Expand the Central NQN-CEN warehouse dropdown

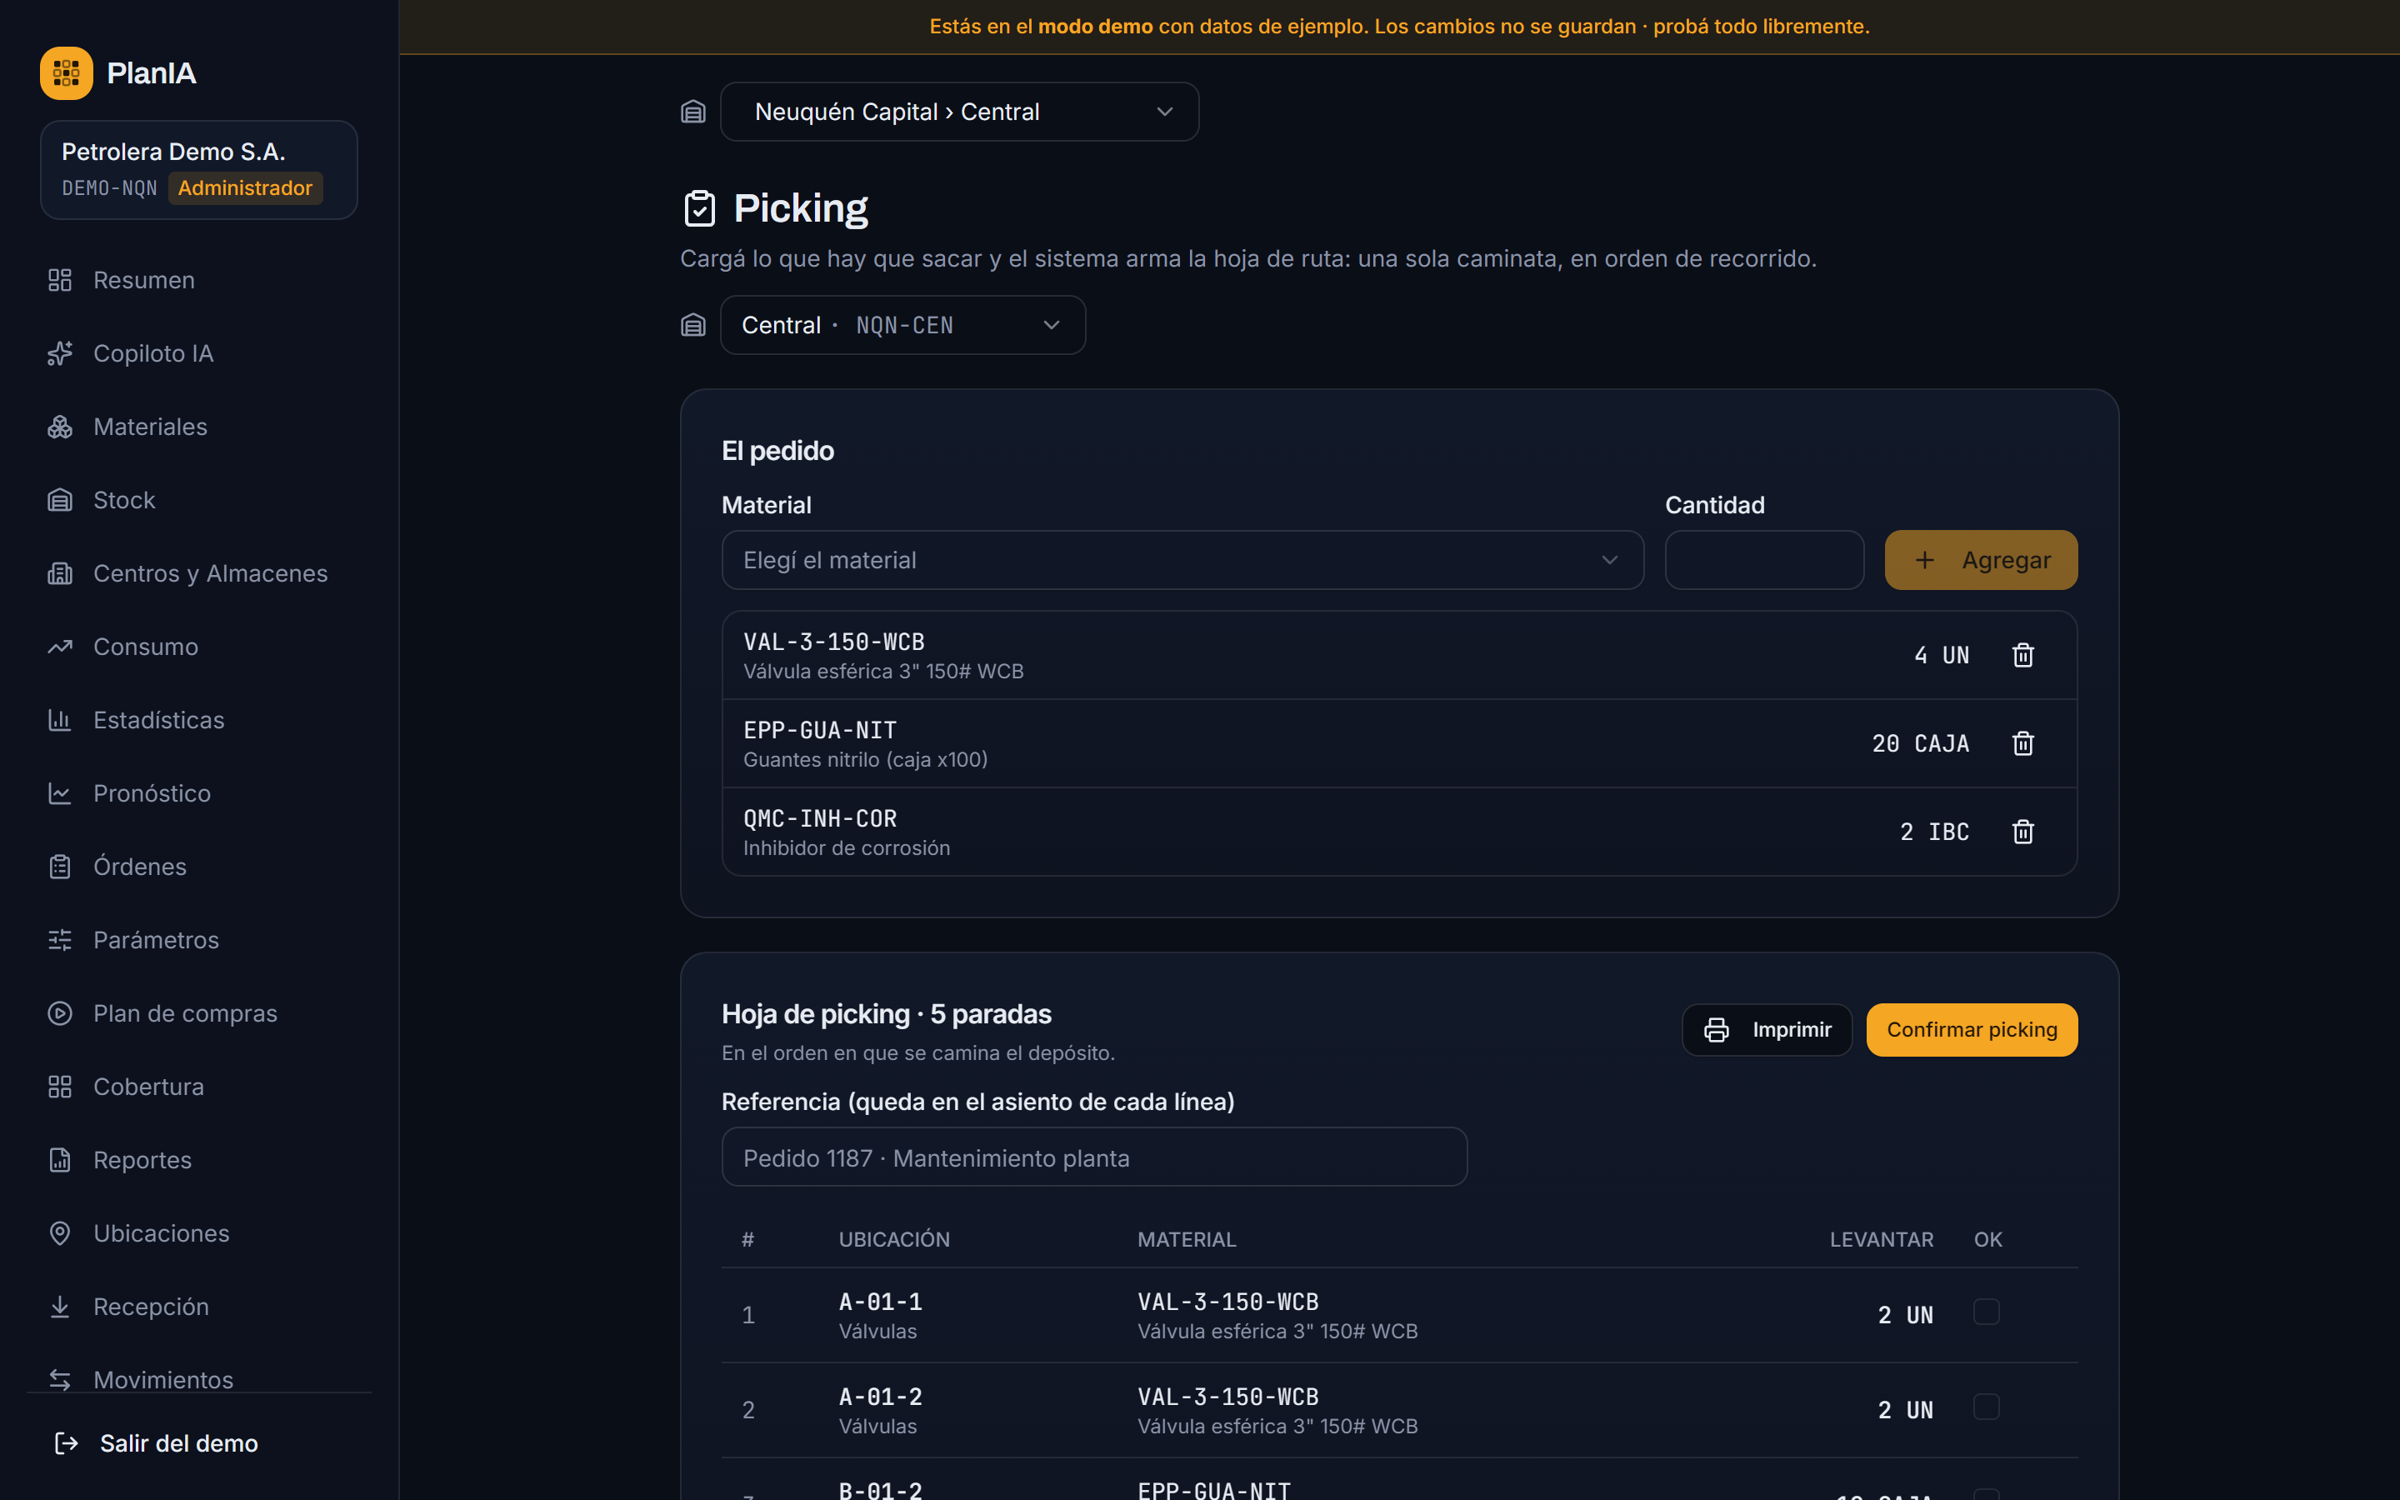(x=902, y=325)
